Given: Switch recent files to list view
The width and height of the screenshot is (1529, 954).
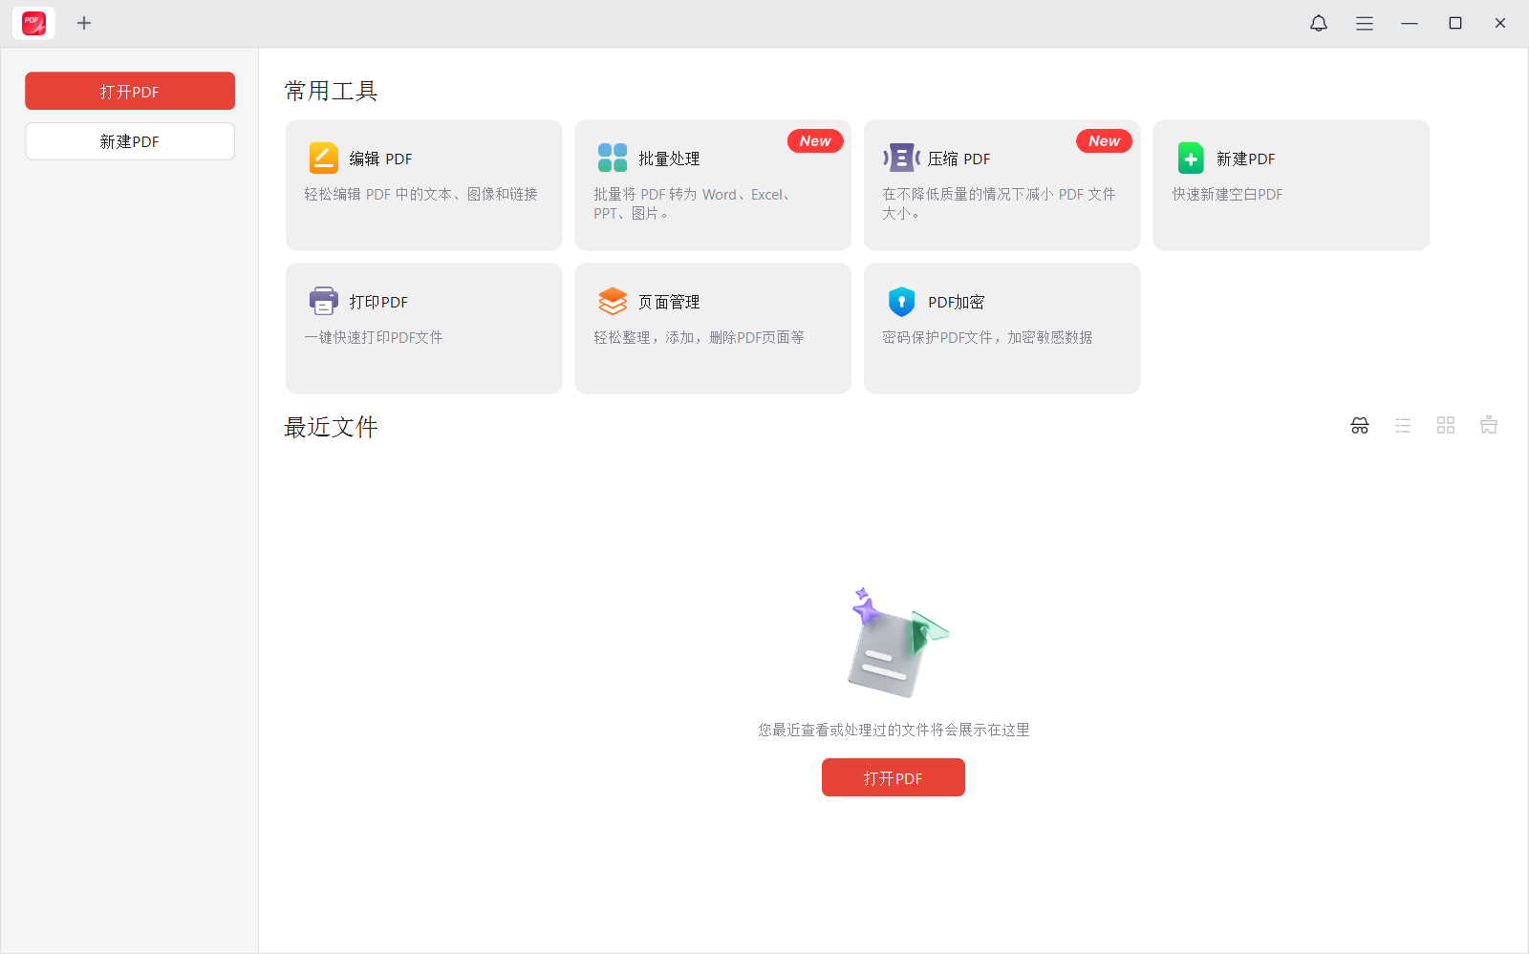Looking at the screenshot, I should [1402, 425].
